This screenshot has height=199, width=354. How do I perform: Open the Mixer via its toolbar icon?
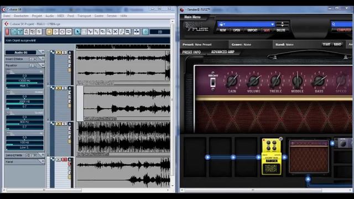[39, 32]
